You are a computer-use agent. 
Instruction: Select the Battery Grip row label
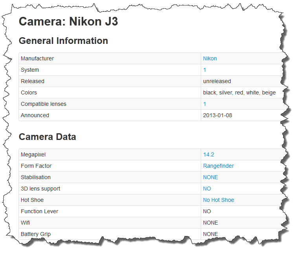36,234
